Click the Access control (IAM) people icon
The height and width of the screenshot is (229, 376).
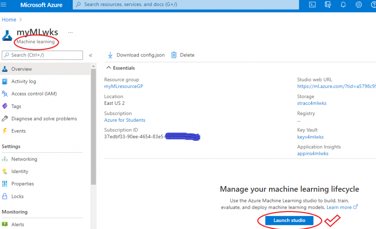click(5, 94)
